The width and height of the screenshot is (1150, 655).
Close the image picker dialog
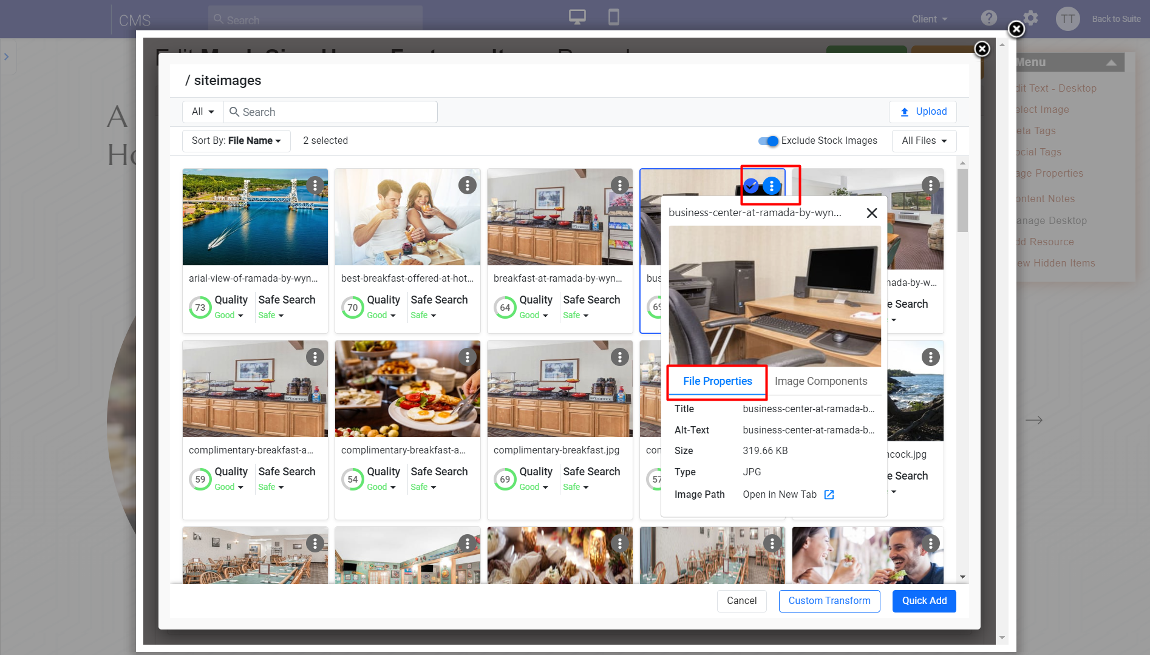pos(982,49)
